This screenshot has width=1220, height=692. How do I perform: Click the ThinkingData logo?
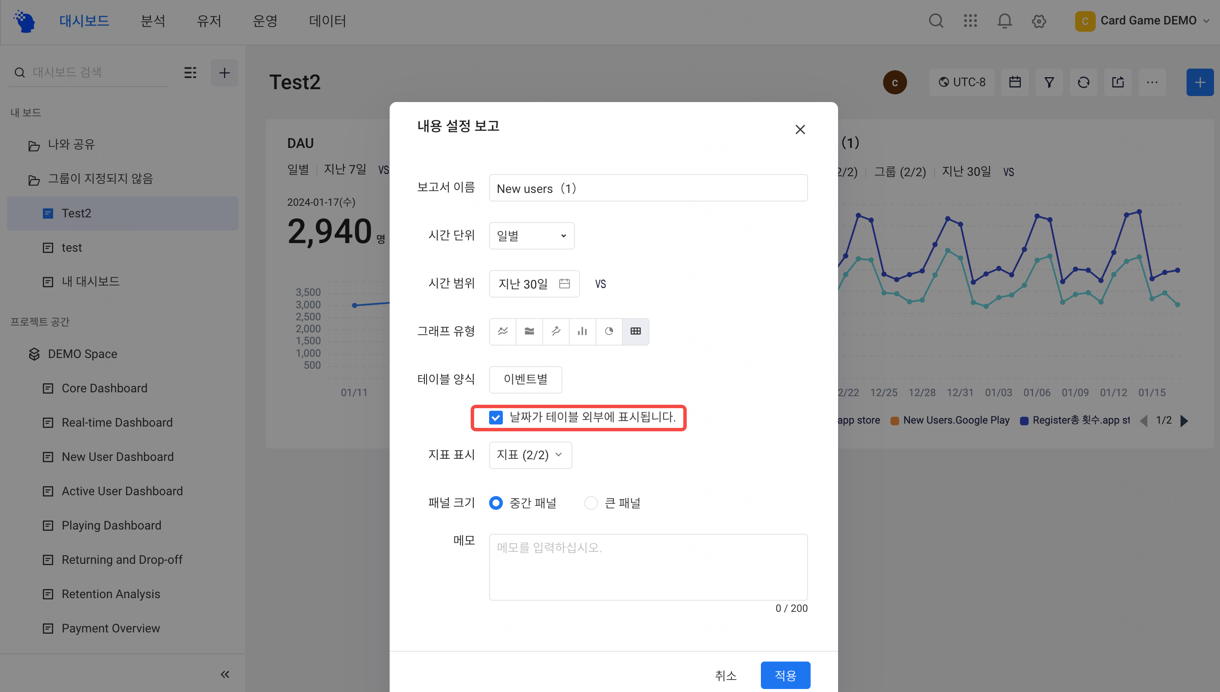point(25,21)
